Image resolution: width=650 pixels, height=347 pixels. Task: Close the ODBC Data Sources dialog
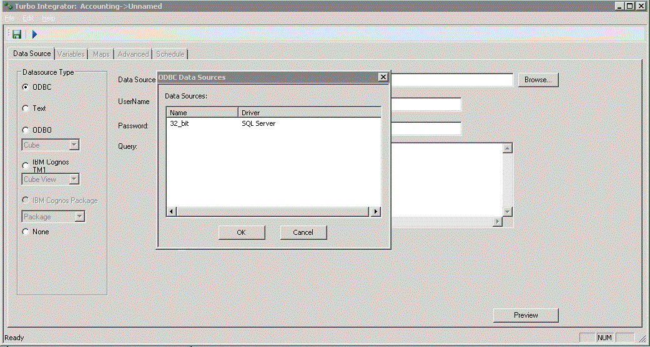383,77
